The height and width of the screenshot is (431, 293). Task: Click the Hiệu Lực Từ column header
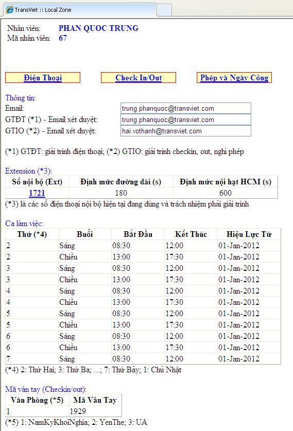coord(249,234)
